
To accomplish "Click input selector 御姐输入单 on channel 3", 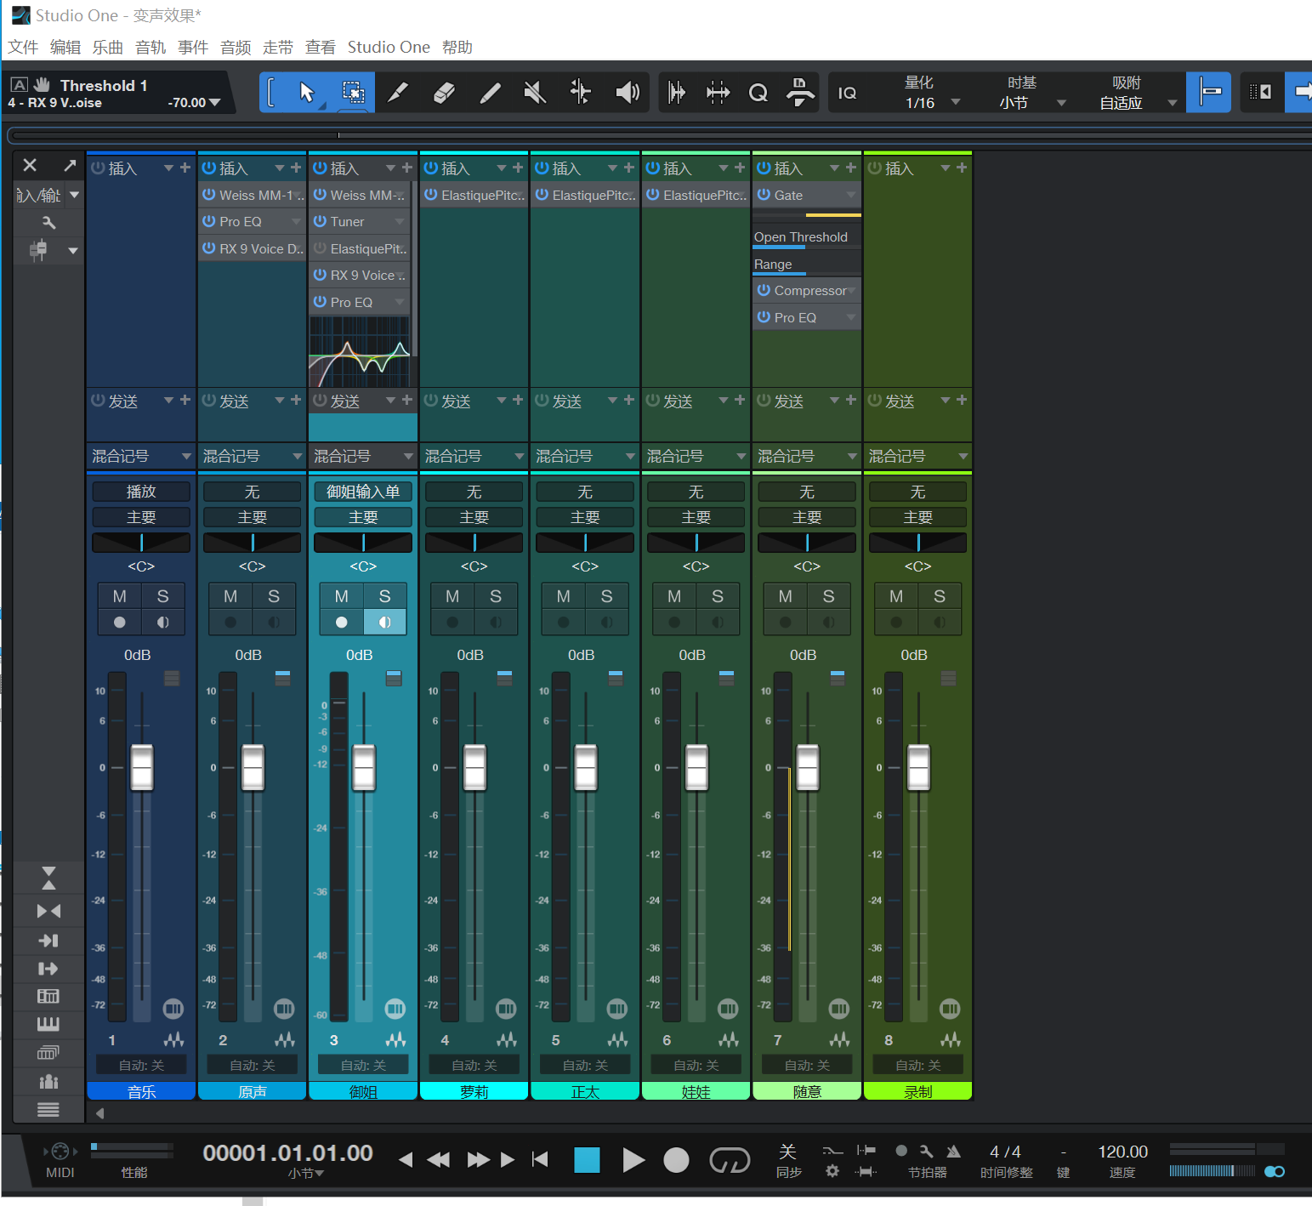I will point(363,492).
